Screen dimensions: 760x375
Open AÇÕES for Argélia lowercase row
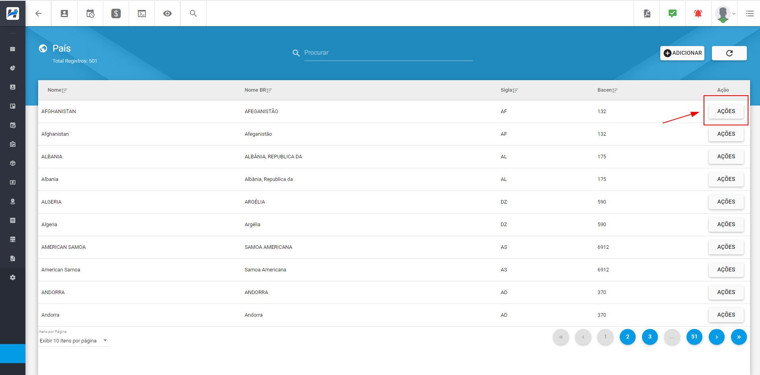coord(726,225)
